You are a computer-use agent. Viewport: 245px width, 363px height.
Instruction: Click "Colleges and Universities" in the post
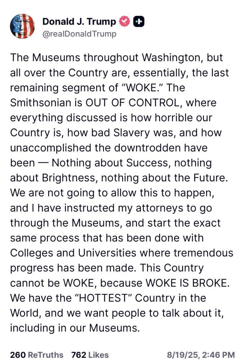click(x=73, y=253)
